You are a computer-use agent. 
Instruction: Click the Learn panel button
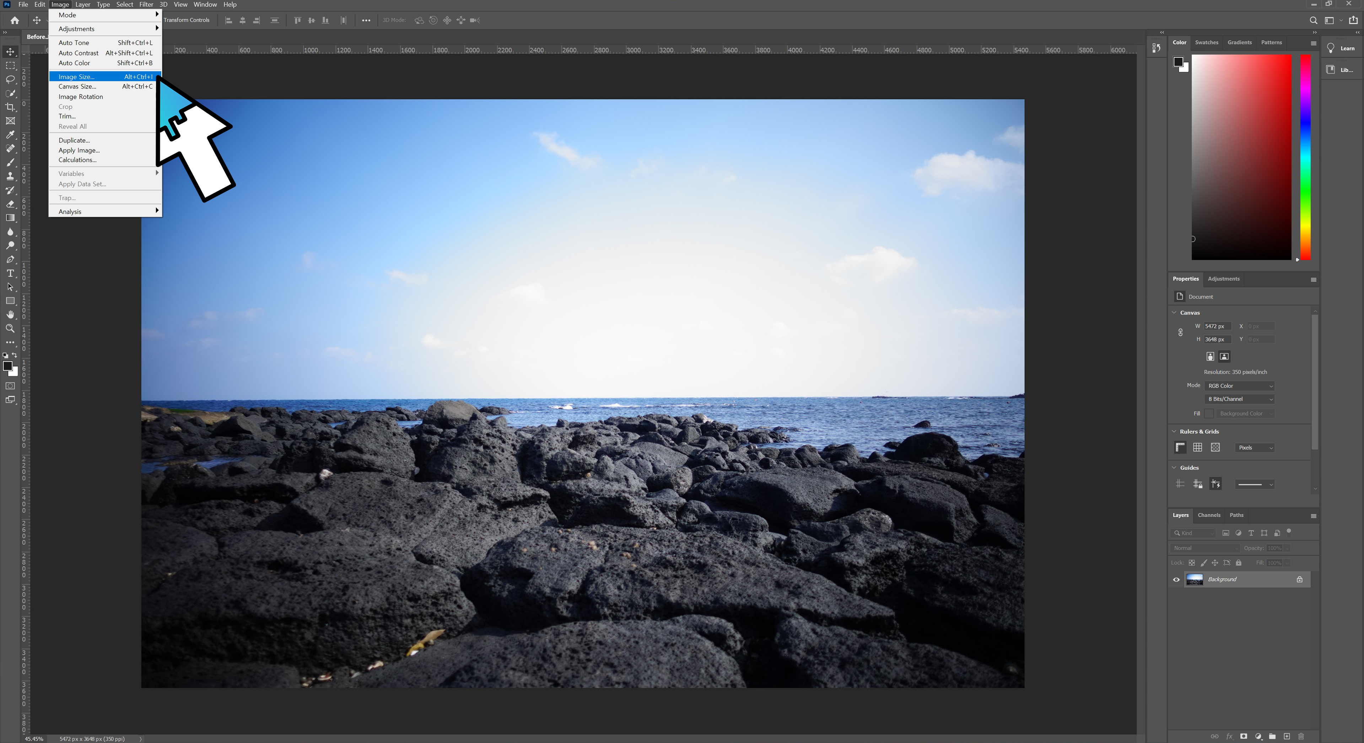1341,48
